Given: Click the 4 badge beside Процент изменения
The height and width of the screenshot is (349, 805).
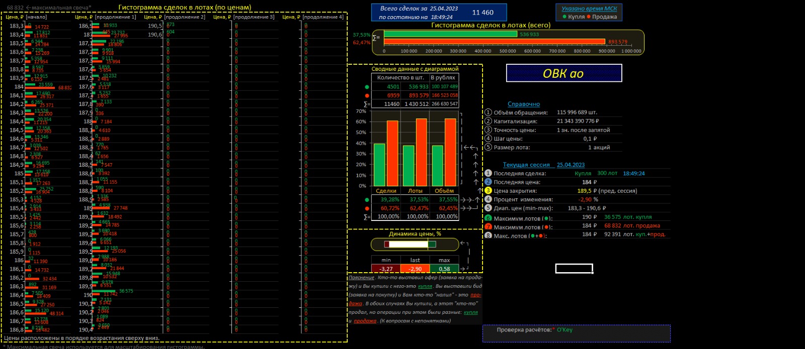Looking at the screenshot, I should [x=488, y=199].
